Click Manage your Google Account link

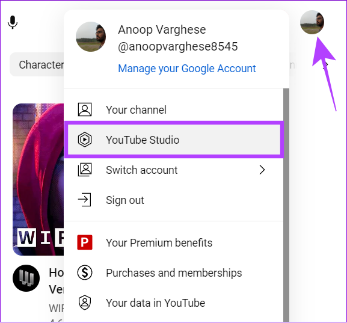[187, 69]
